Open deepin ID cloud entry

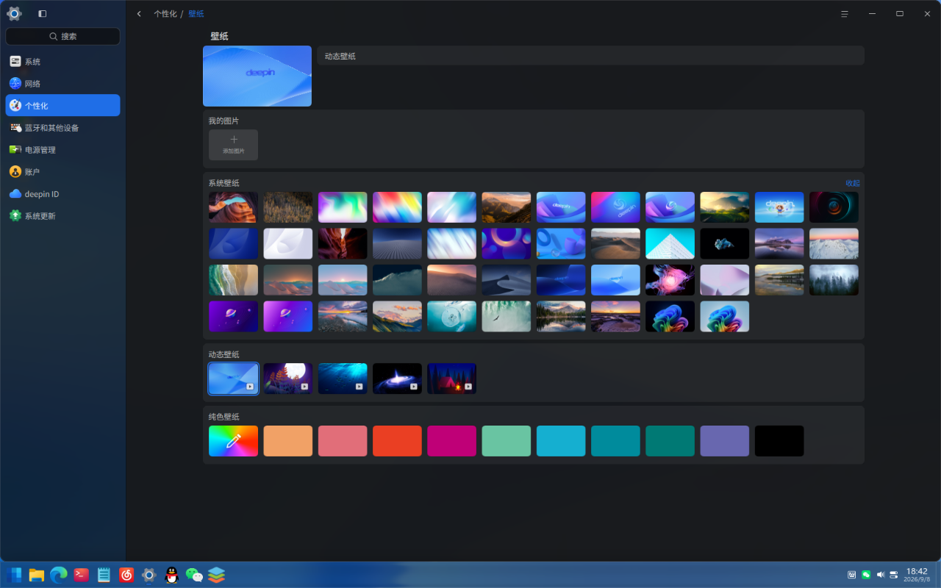point(62,194)
